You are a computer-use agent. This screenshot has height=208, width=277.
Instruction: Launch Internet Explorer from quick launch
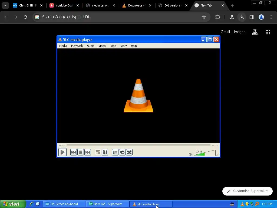point(32,204)
